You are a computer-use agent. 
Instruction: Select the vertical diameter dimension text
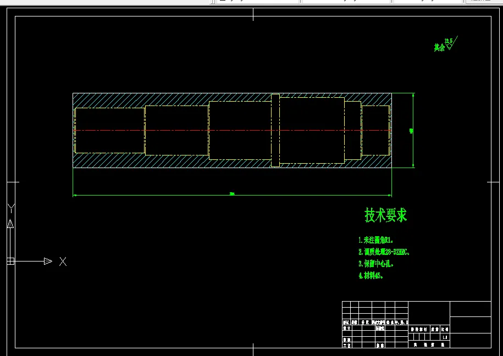coord(411,131)
